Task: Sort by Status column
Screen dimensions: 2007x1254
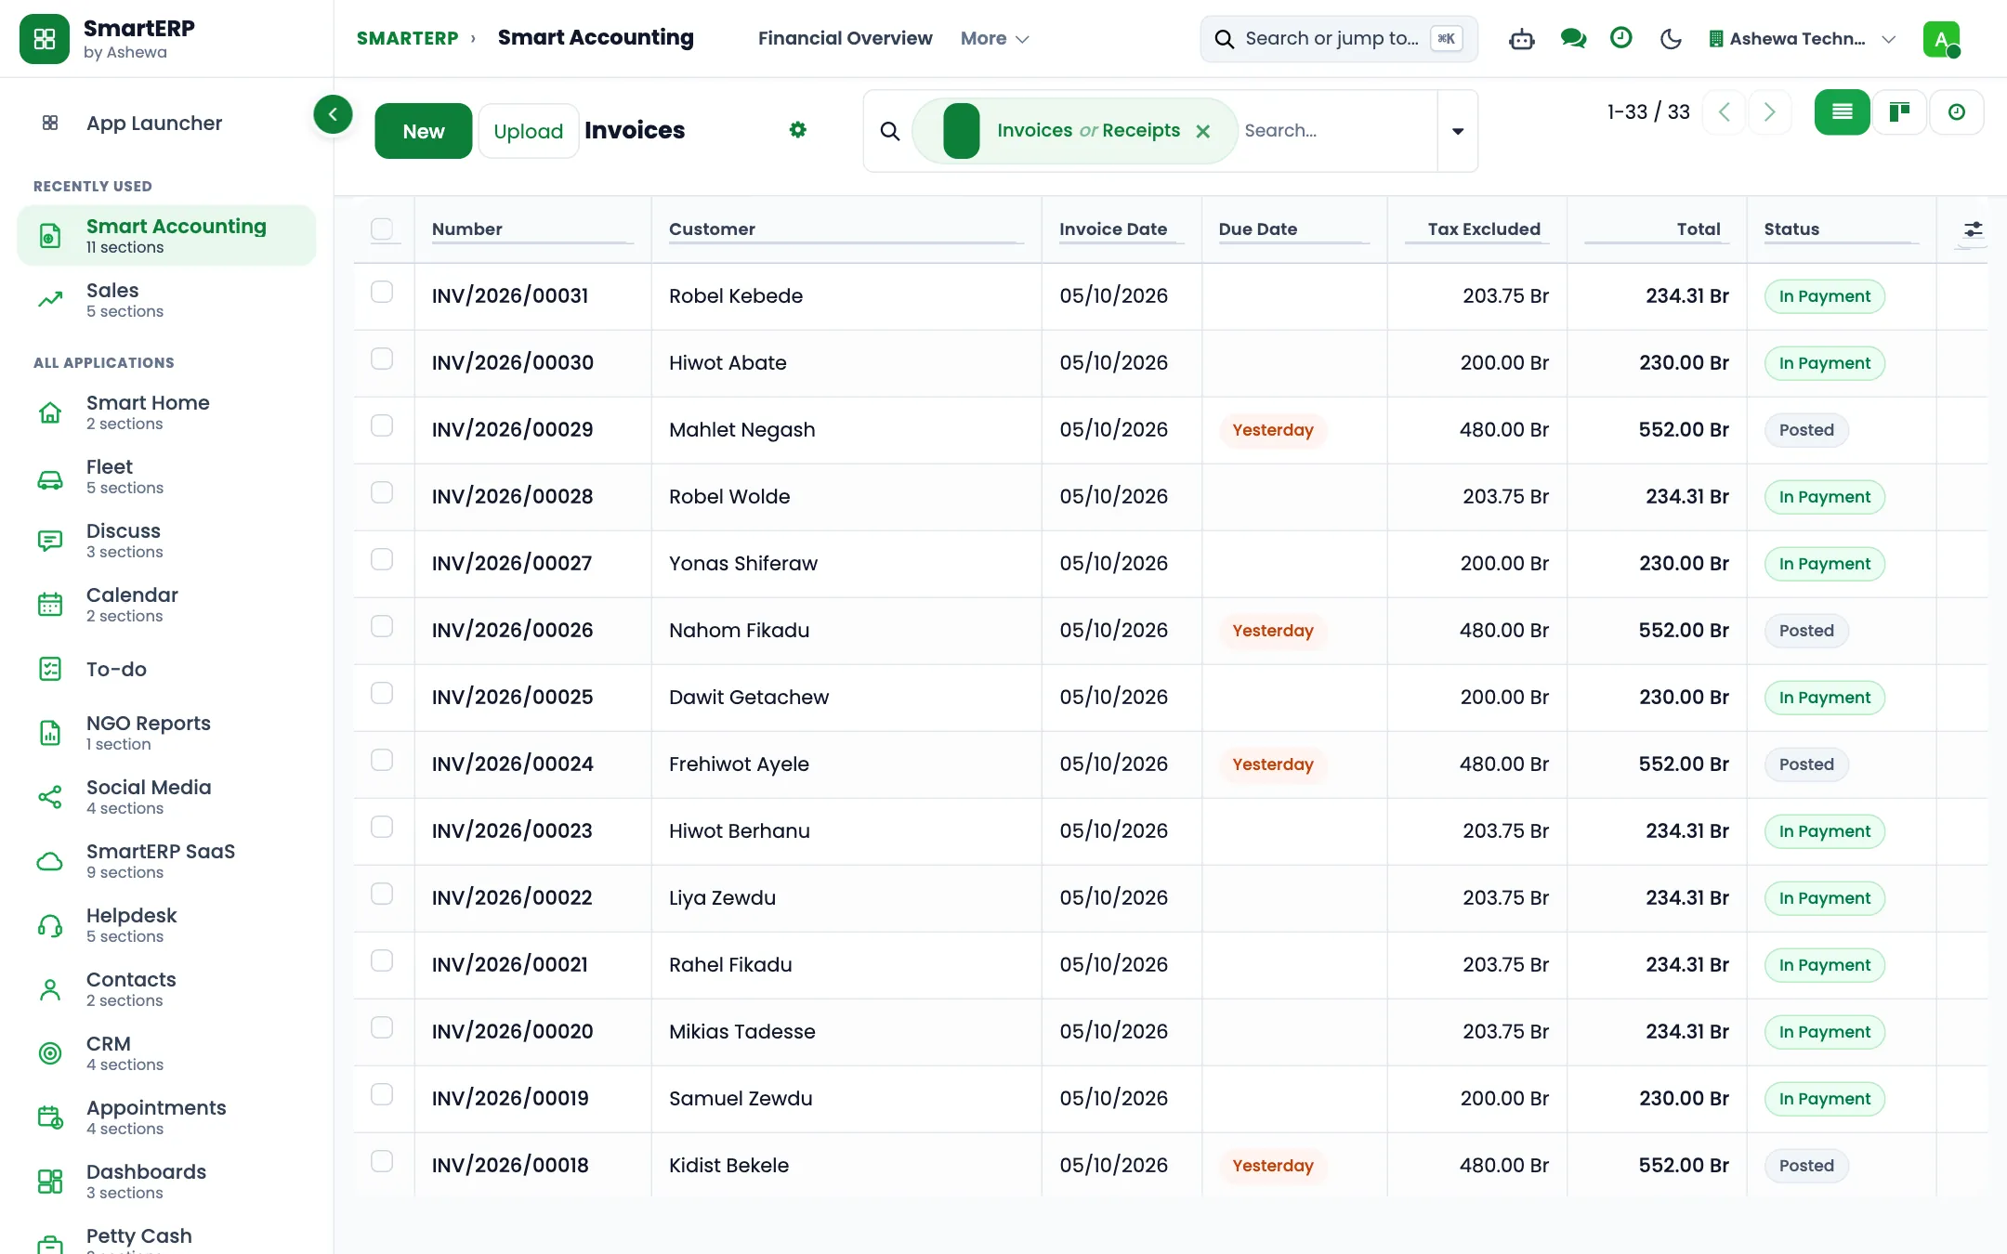Action: [1791, 229]
